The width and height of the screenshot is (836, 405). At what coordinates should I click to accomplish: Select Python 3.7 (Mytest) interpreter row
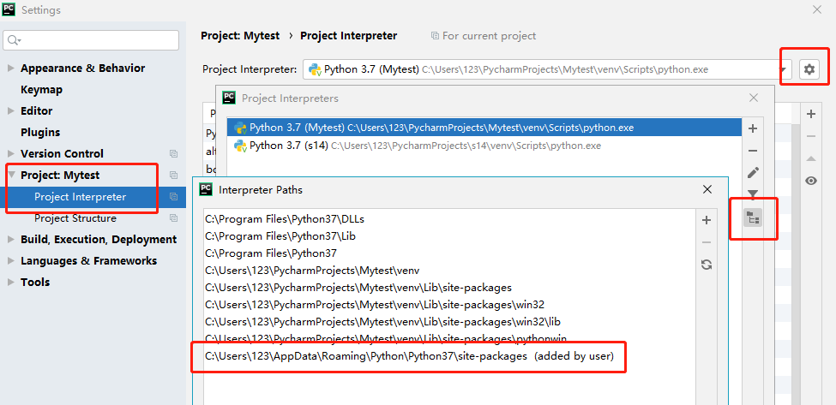click(484, 128)
